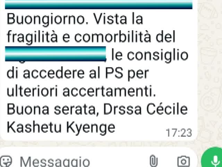Tap the text 'Kashetu Kyenge' signature

tap(61, 128)
